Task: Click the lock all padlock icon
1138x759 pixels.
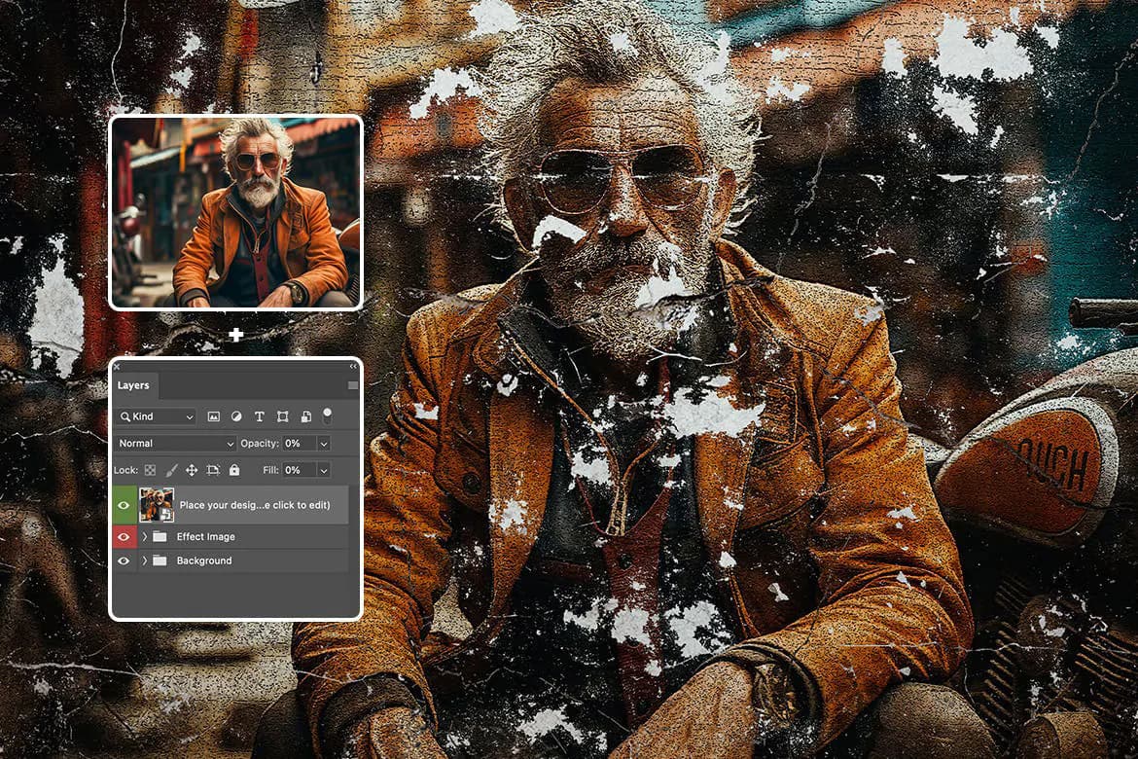Action: click(234, 471)
